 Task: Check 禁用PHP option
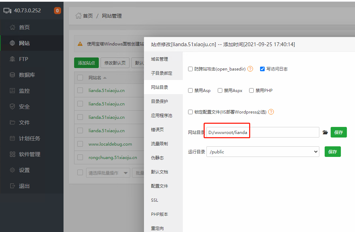point(251,91)
